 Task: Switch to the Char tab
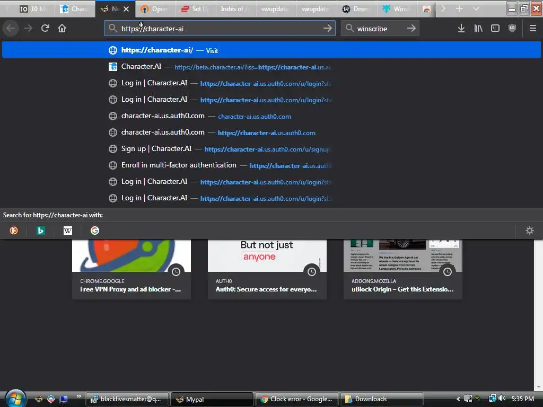pos(75,9)
